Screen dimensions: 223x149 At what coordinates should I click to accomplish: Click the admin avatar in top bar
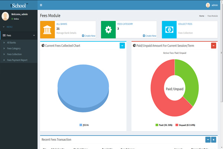208,5
